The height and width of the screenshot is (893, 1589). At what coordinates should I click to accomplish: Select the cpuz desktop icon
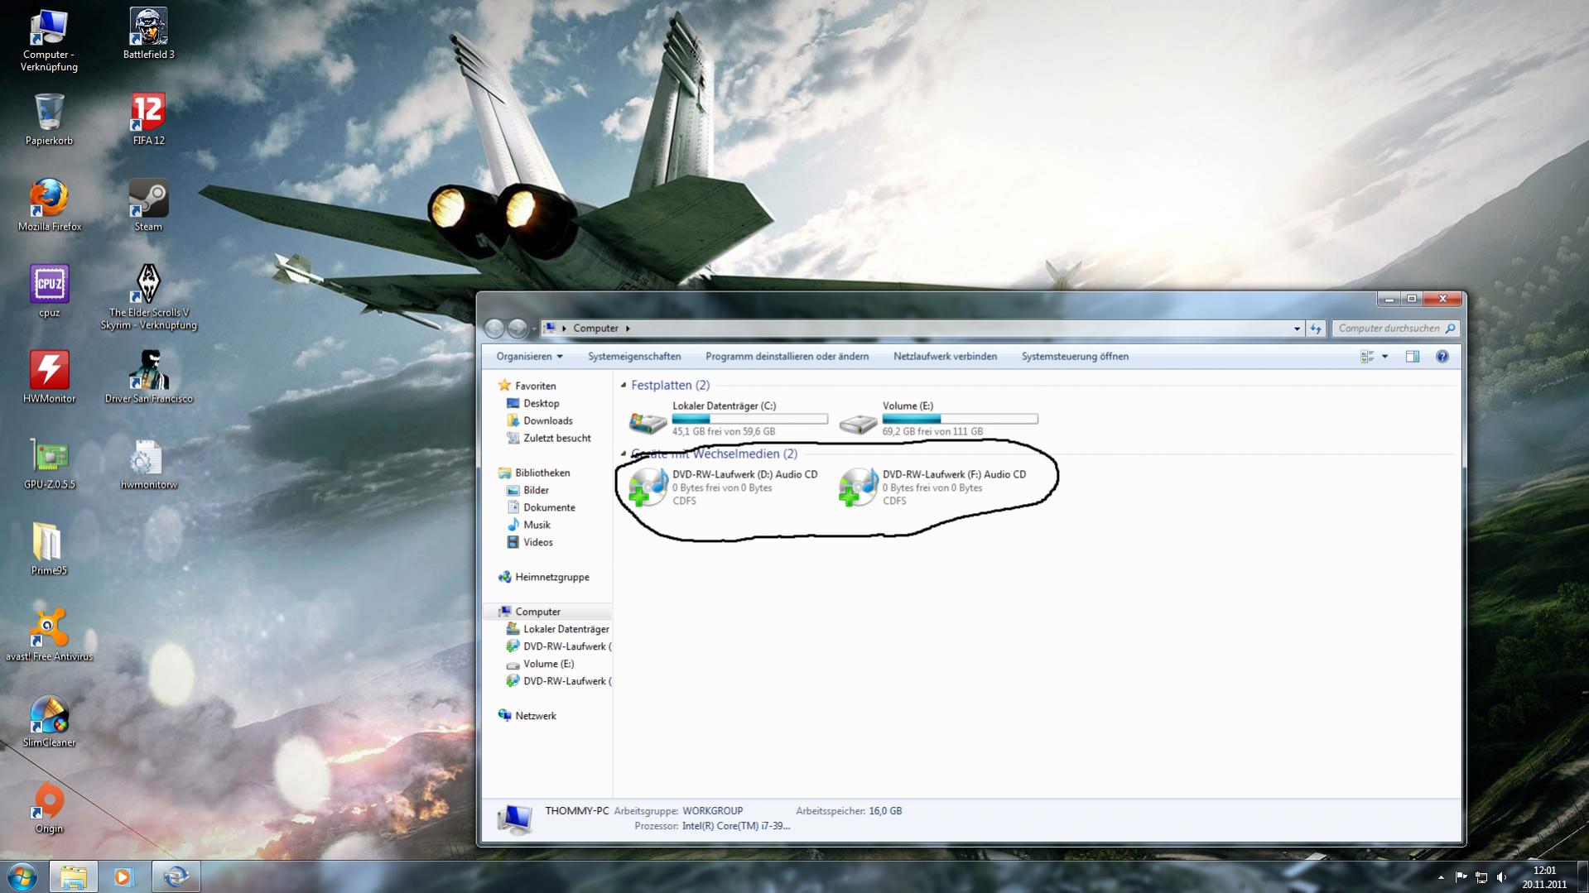49,292
